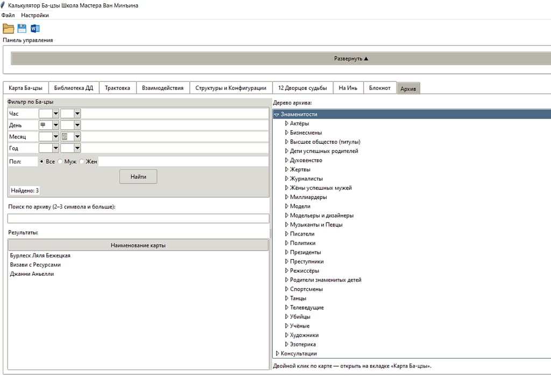Open the Настройки menu
Image resolution: width=551 pixels, height=376 pixels.
(x=35, y=15)
